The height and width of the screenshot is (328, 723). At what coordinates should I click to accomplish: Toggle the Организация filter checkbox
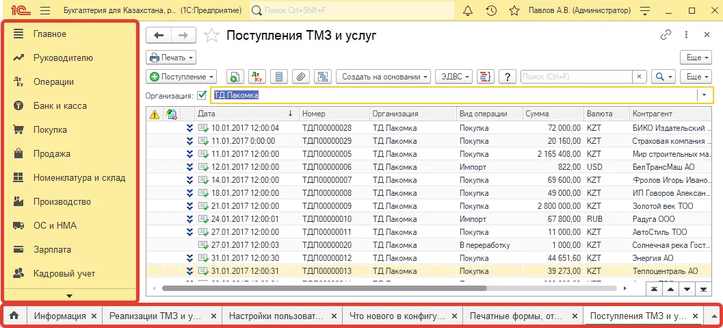(202, 95)
